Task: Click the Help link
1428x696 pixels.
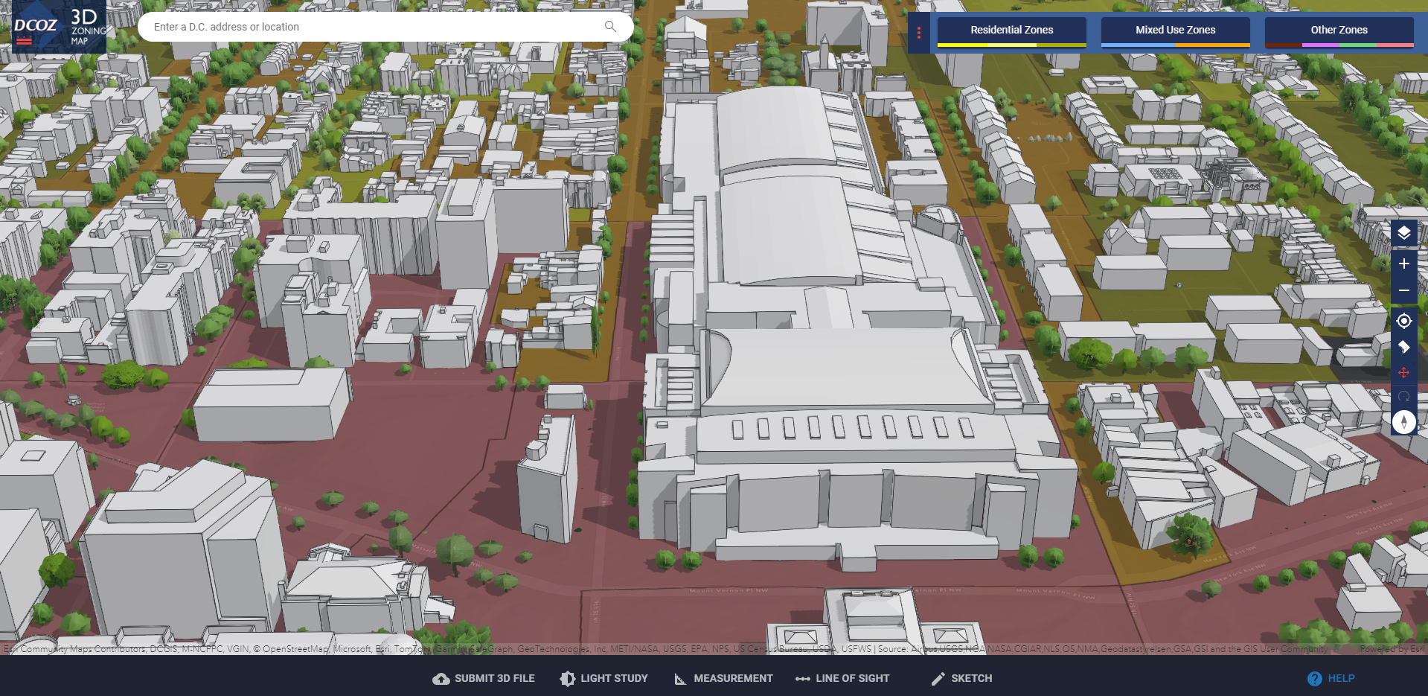Action: pyautogui.click(x=1331, y=678)
